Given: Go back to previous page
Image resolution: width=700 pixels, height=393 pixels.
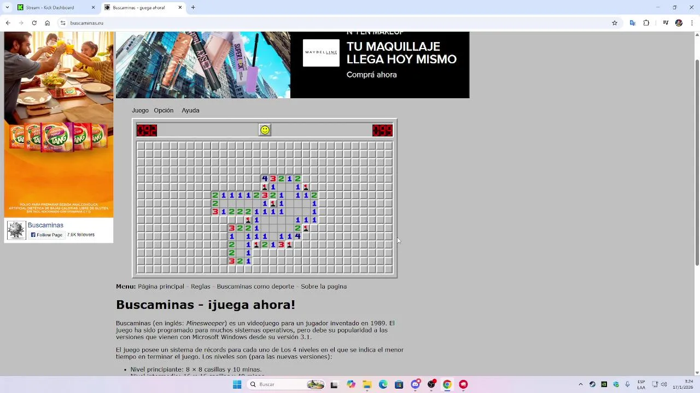Looking at the screenshot, I should tap(8, 23).
